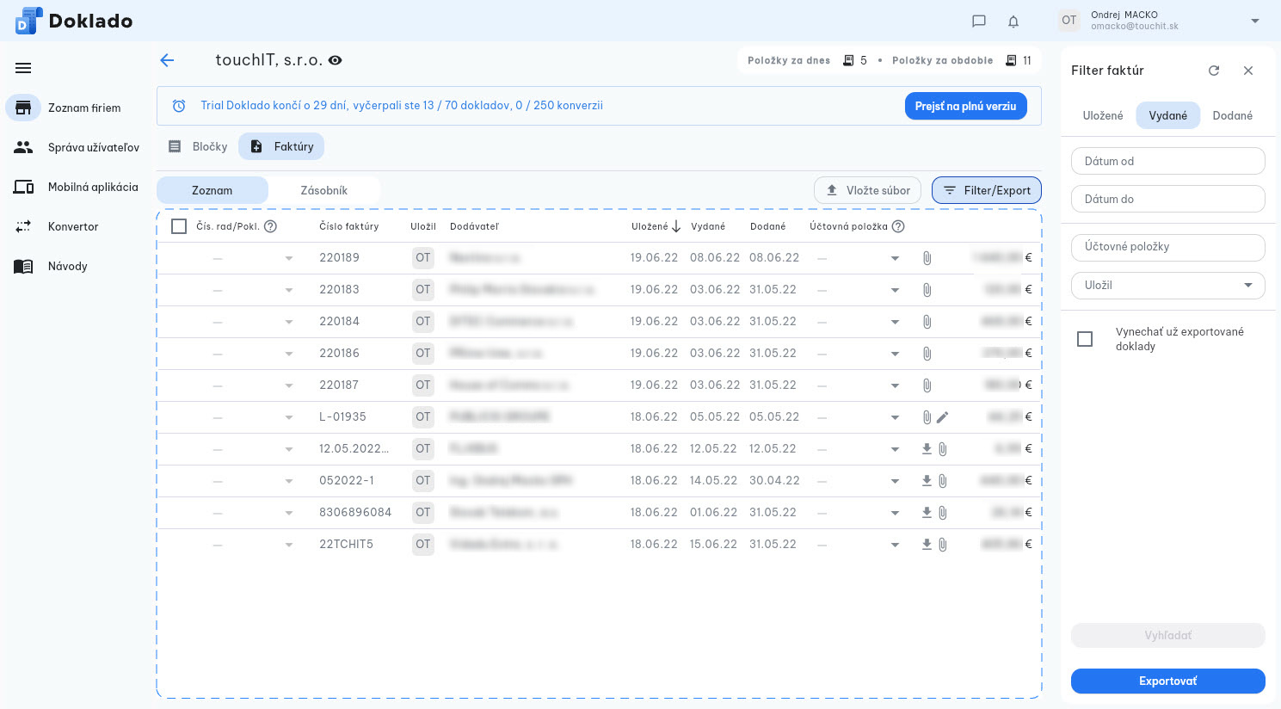The width and height of the screenshot is (1281, 709).
Task: Click the Dátum od input field
Action: point(1167,161)
